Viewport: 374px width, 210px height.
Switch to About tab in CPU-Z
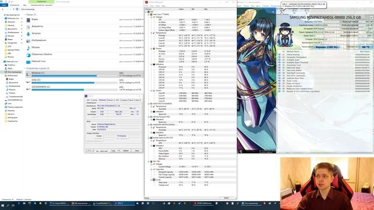pos(138,100)
